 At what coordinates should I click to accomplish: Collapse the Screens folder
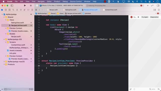point(6,42)
